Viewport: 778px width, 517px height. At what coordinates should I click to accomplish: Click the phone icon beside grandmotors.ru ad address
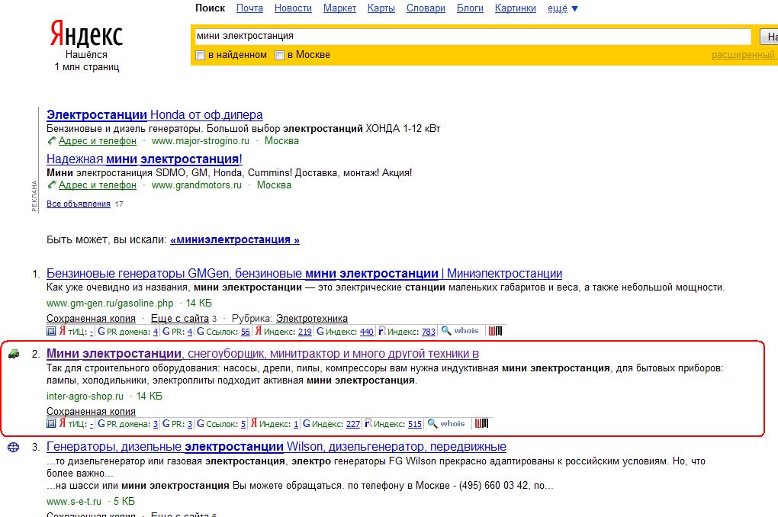52,185
